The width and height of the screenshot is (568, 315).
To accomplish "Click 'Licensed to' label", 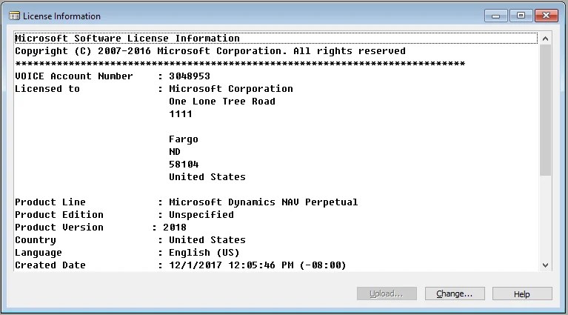I will click(47, 89).
